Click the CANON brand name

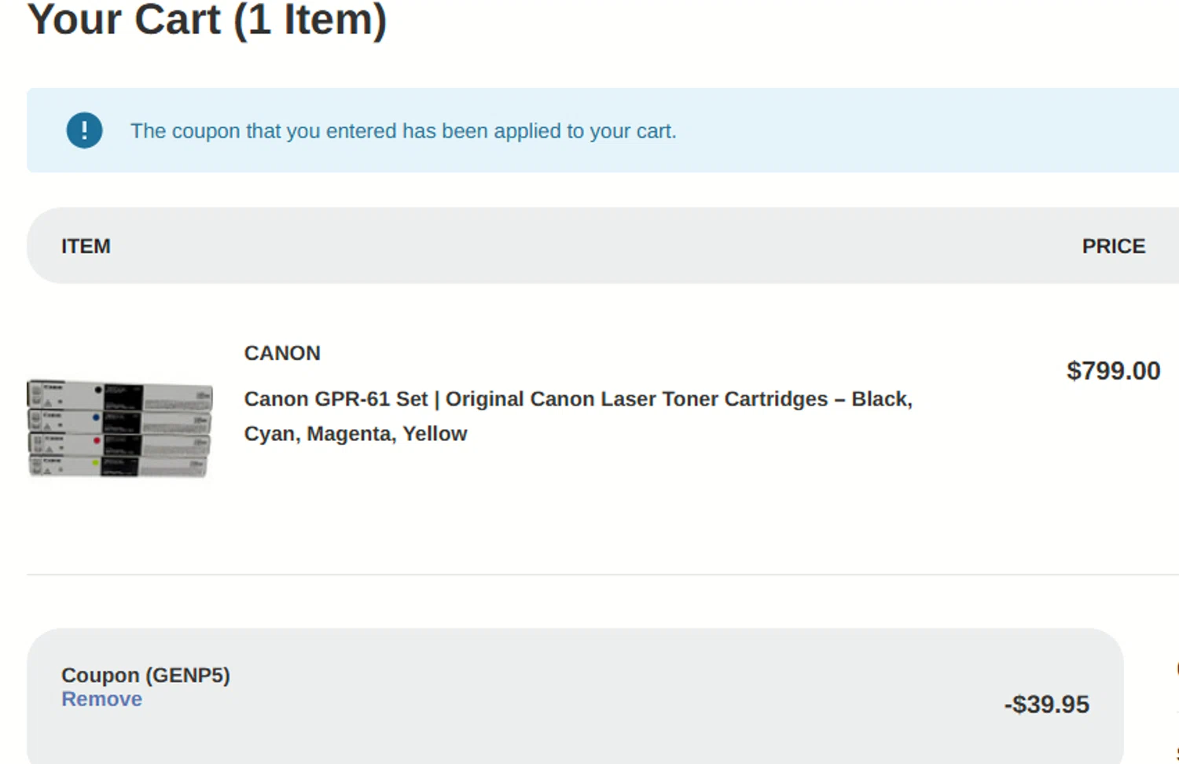pyautogui.click(x=282, y=353)
